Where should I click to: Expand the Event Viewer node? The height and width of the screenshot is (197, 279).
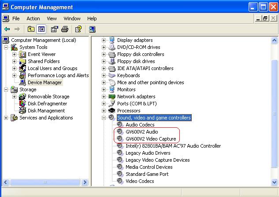pos(15,55)
